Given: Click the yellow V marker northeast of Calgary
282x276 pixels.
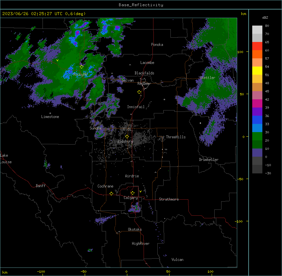Looking at the screenshot, I should tap(140, 191).
